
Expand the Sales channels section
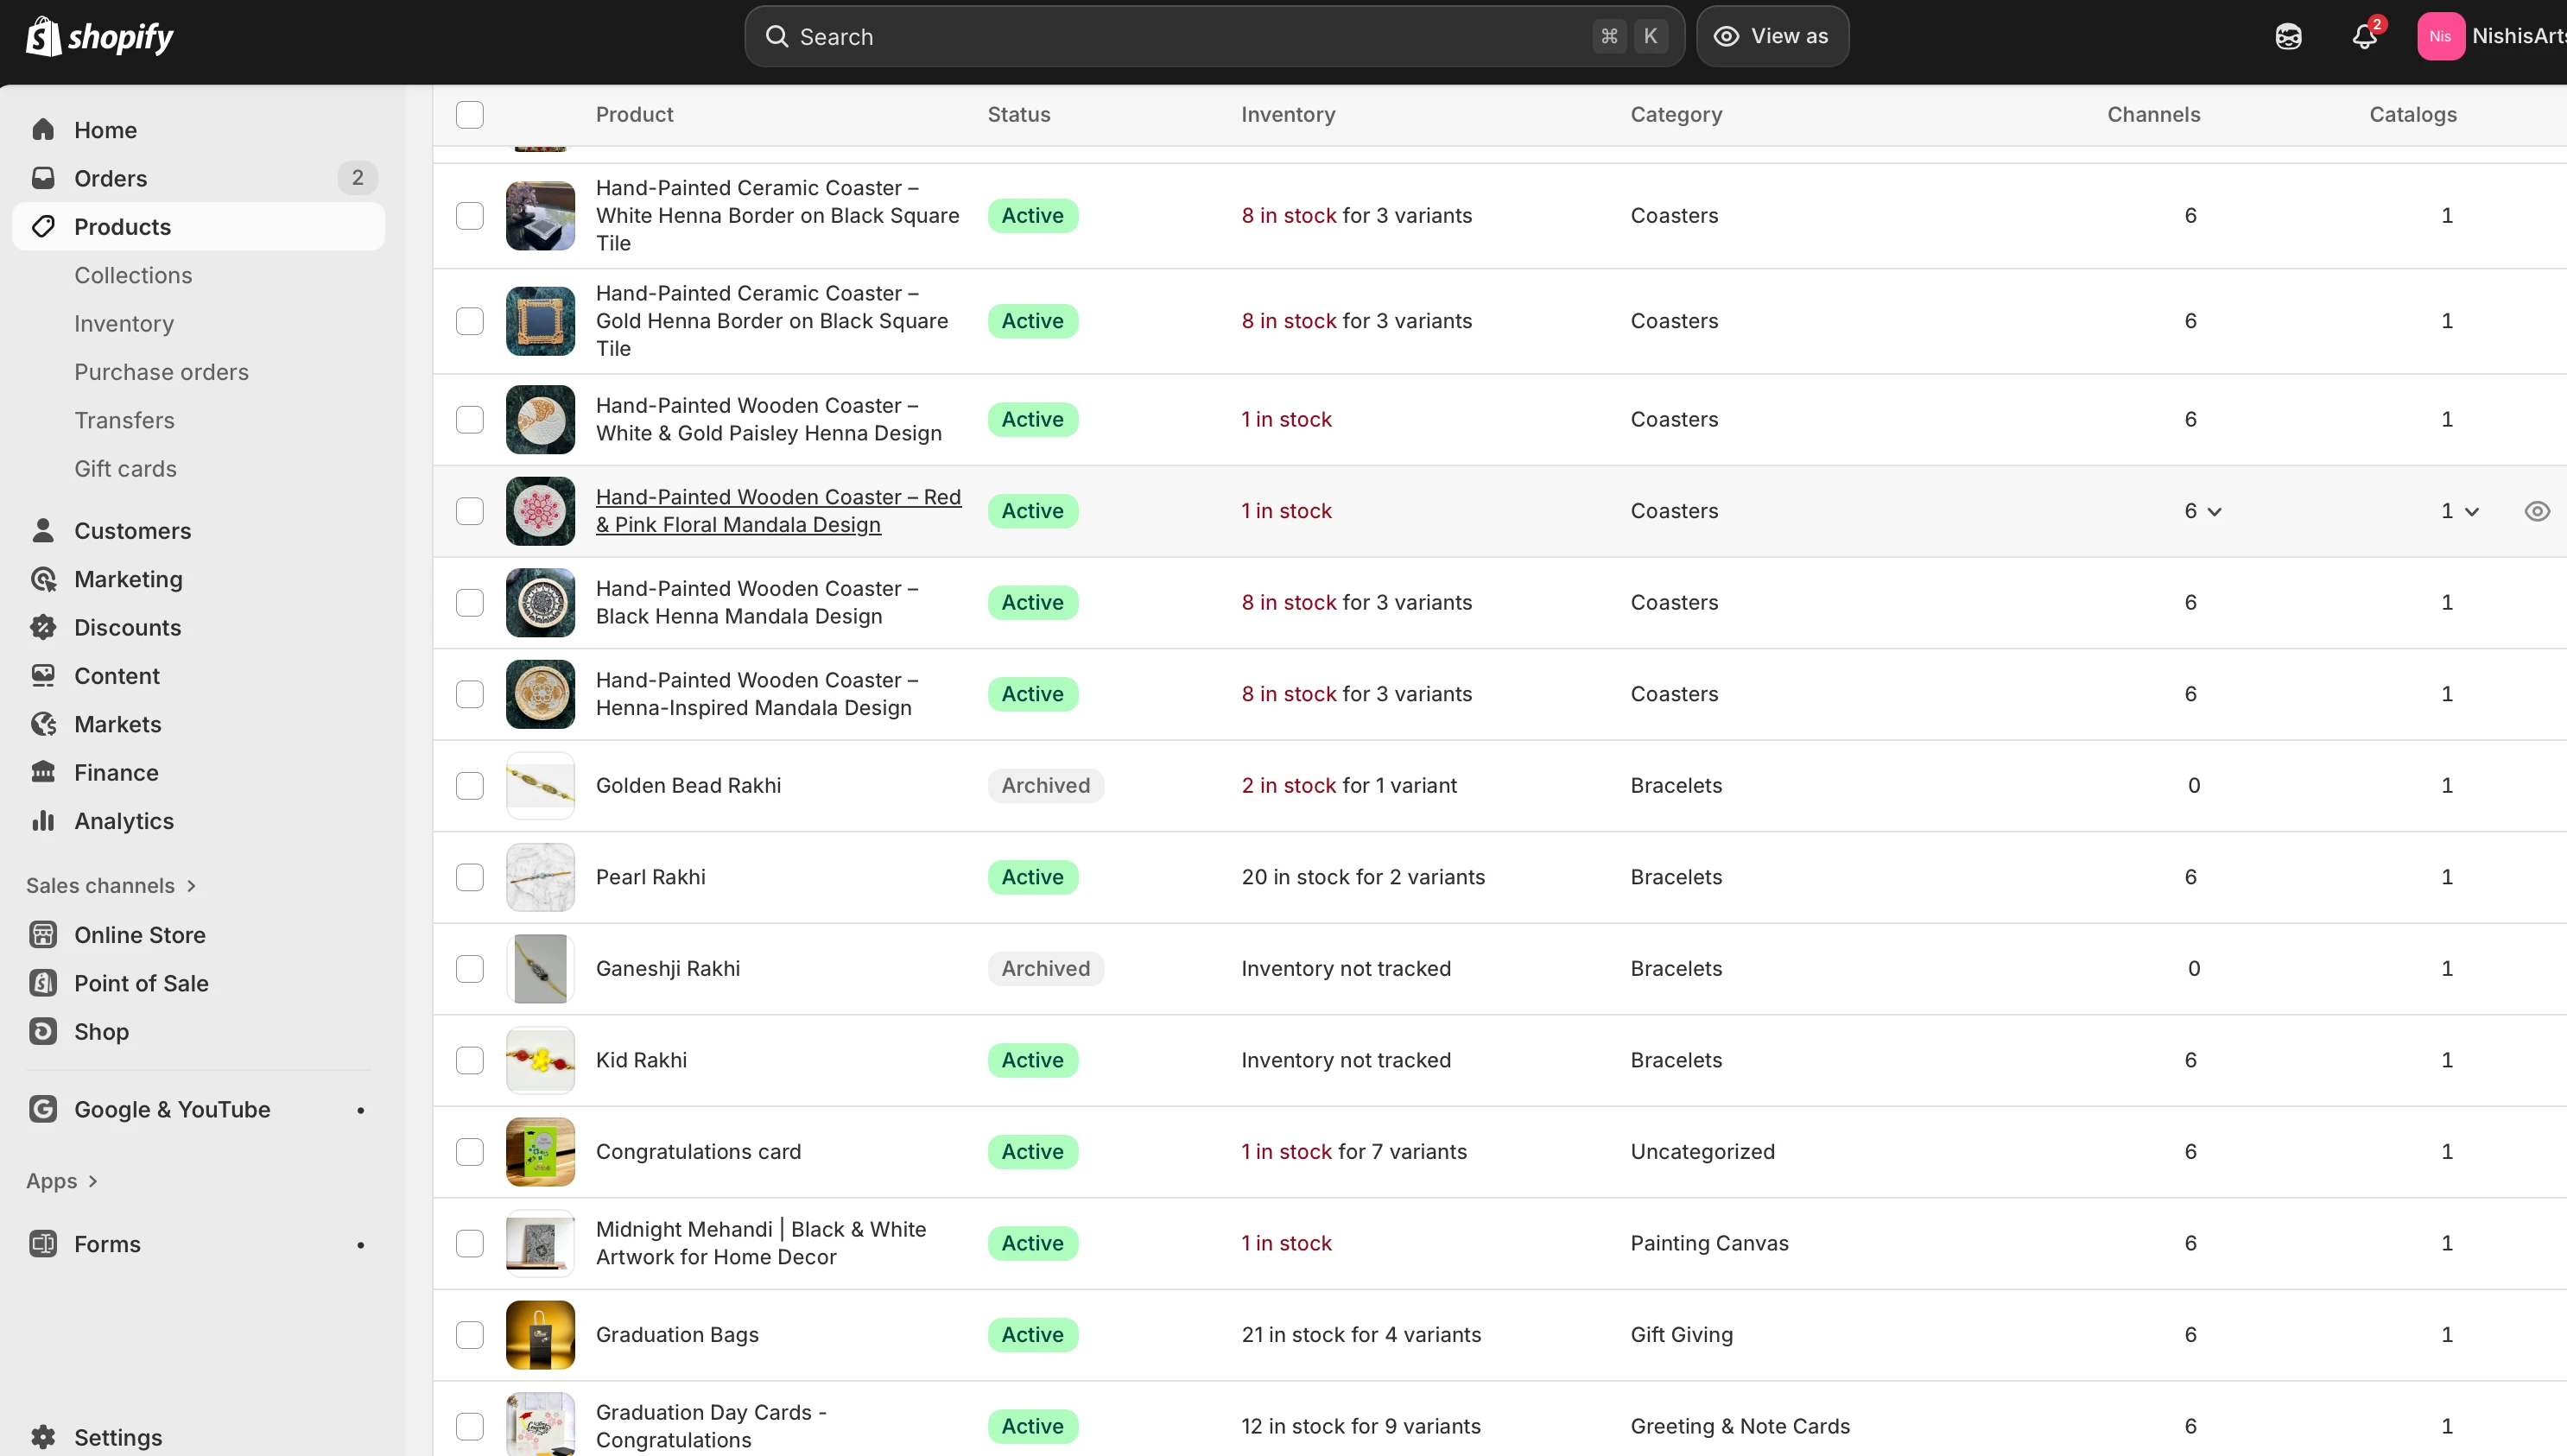point(111,885)
